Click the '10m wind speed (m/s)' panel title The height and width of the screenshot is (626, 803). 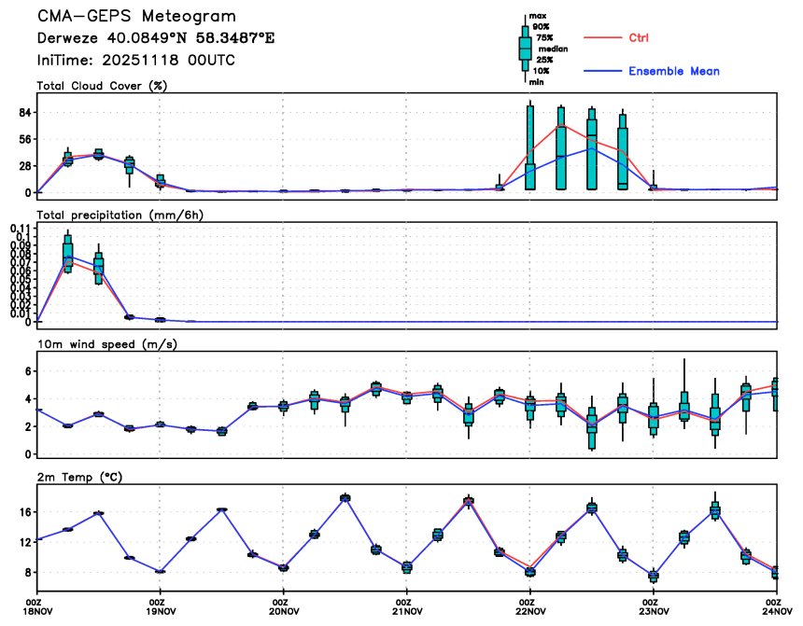(107, 344)
